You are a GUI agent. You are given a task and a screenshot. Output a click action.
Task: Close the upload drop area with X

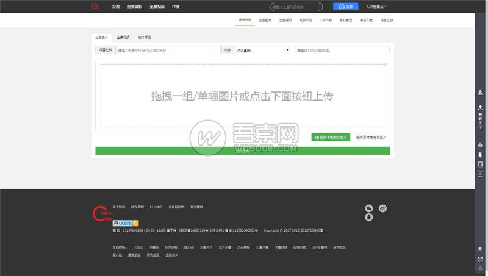tap(386, 65)
